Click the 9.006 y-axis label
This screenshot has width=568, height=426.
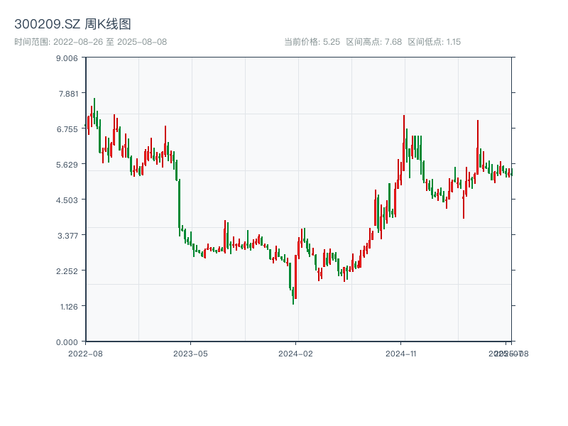click(67, 58)
